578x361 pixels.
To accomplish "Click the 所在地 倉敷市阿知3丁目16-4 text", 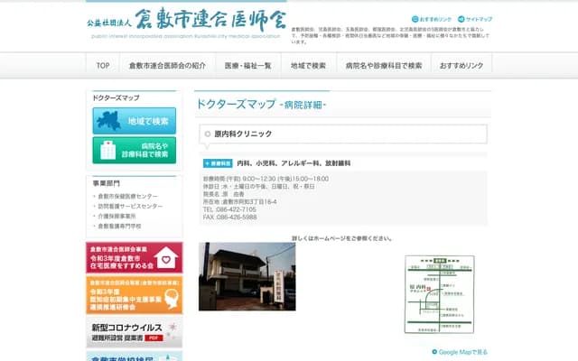I will coord(239,202).
